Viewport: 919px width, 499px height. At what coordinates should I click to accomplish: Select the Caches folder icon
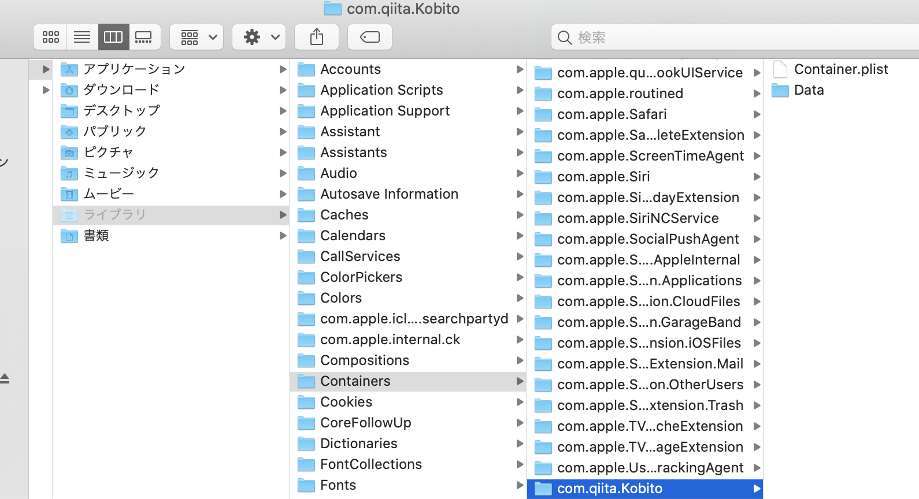306,215
